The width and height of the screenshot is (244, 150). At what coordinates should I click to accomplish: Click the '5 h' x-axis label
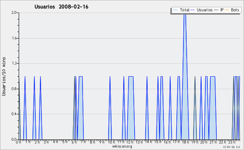tap(65, 142)
